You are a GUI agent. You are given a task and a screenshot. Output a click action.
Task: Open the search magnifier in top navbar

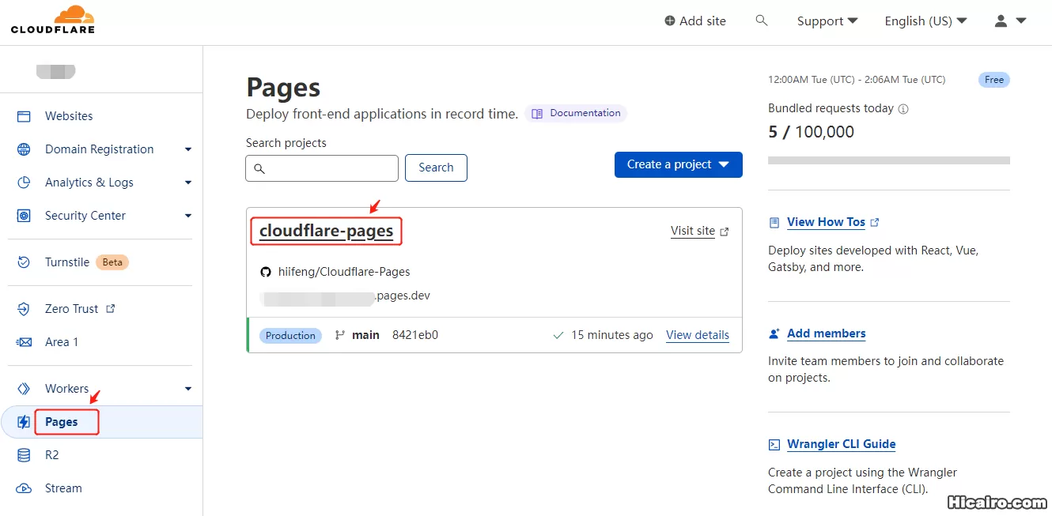761,21
